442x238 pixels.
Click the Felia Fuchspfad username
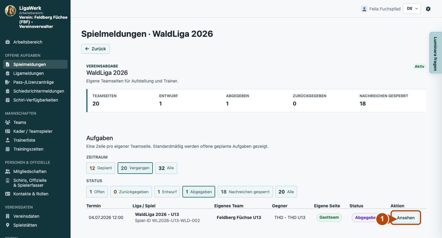pyautogui.click(x=385, y=9)
